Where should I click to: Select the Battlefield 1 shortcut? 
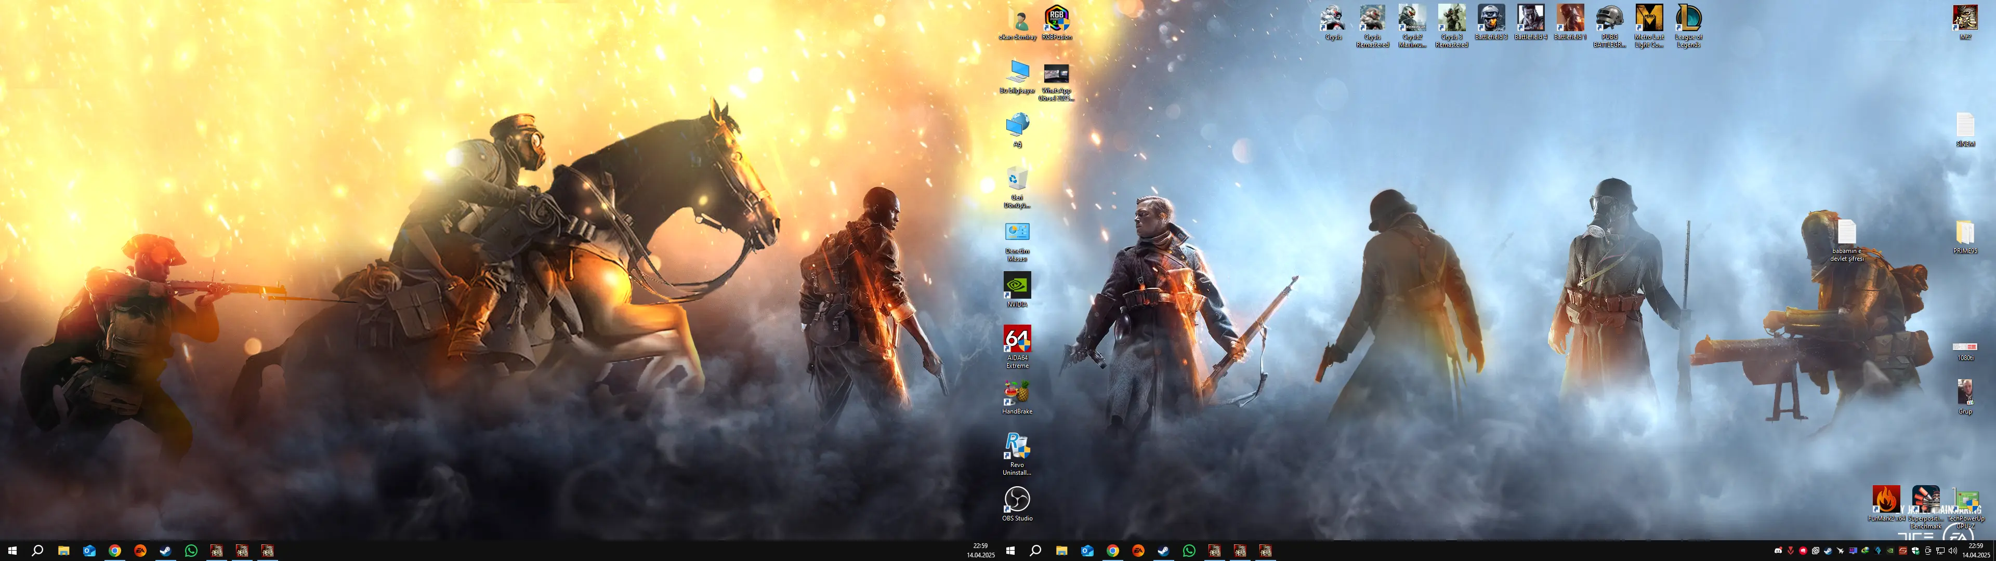(1570, 22)
